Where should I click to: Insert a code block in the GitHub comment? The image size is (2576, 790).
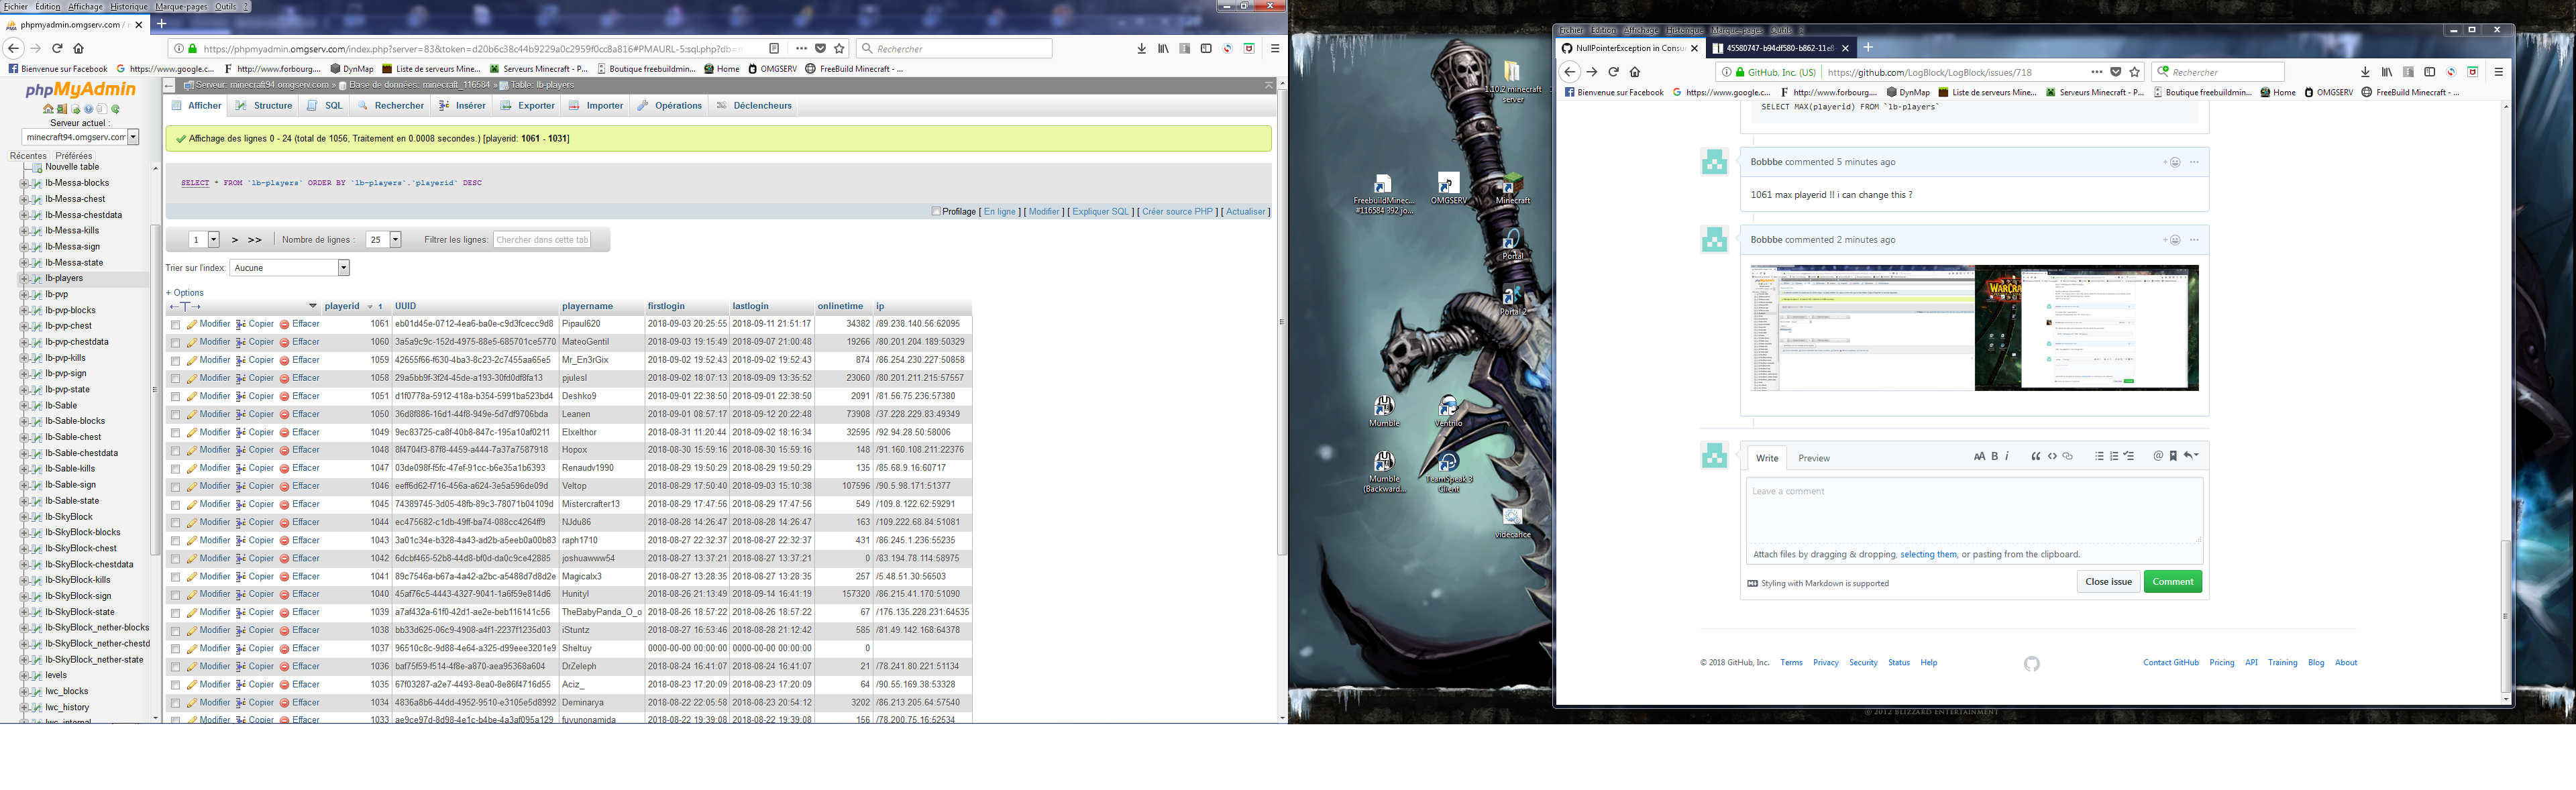(2053, 455)
